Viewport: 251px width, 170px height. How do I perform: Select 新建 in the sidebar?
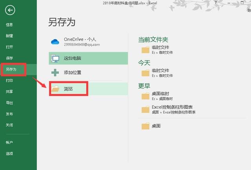click(x=9, y=36)
